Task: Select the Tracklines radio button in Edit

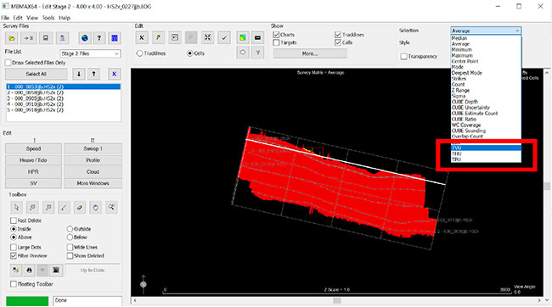Action: [140, 53]
